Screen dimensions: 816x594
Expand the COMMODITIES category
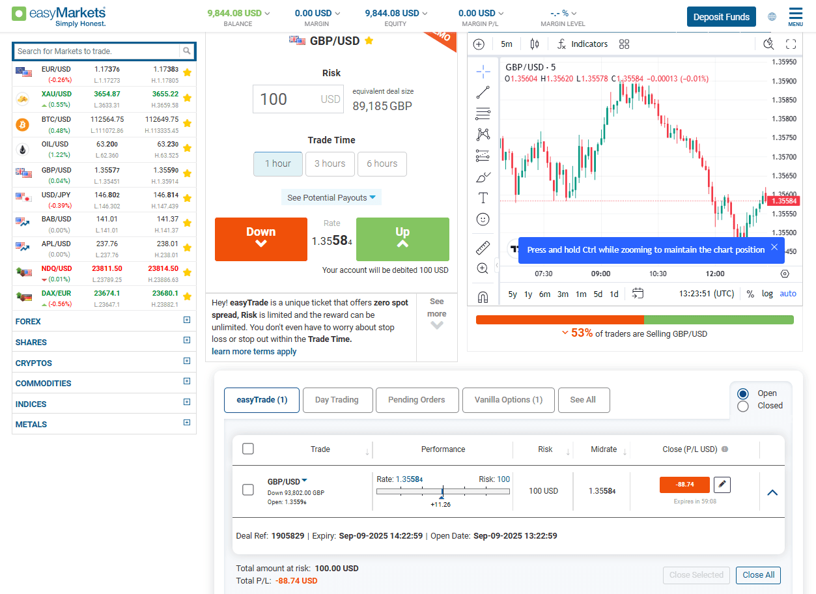(187, 381)
